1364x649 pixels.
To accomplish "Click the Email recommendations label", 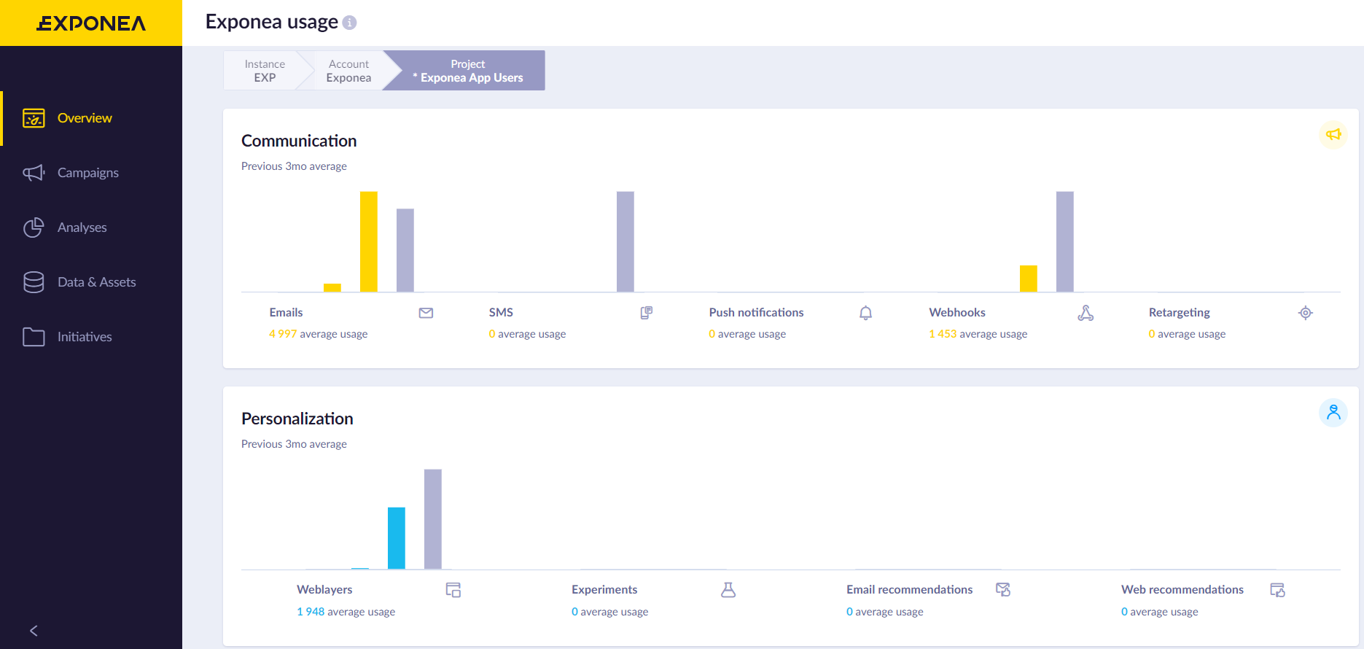I will (x=909, y=589).
